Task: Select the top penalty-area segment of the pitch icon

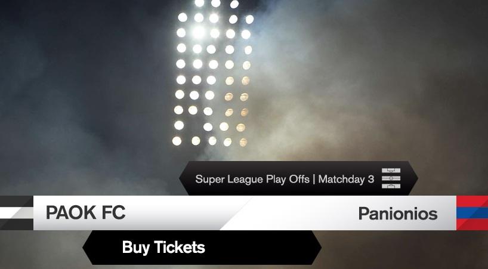Action: [x=391, y=171]
